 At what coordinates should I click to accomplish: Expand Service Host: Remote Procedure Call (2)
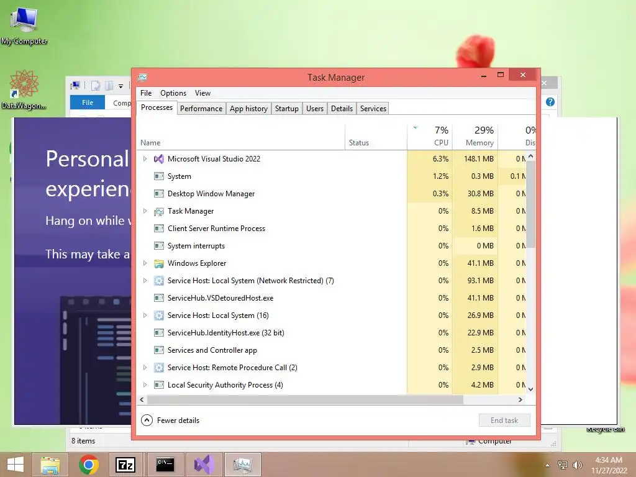coord(145,368)
